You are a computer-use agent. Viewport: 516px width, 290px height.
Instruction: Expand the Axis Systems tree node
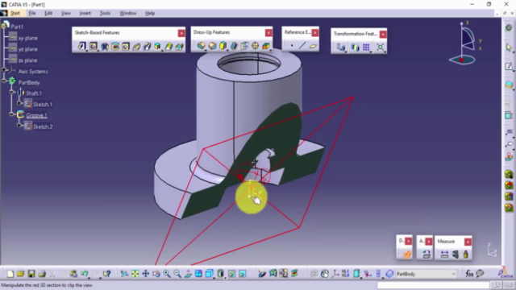tap(4, 70)
